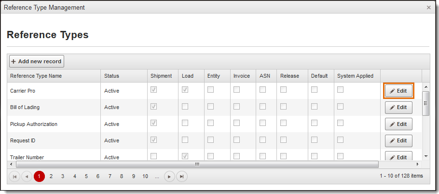The image size is (439, 194).
Task: Close the Reference Type Management dialog
Action: point(429,8)
